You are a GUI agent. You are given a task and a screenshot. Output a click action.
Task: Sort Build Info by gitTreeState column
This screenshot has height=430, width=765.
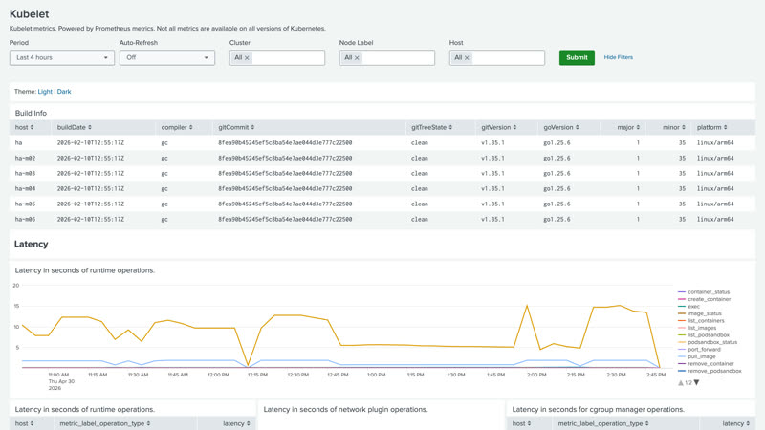(x=431, y=127)
